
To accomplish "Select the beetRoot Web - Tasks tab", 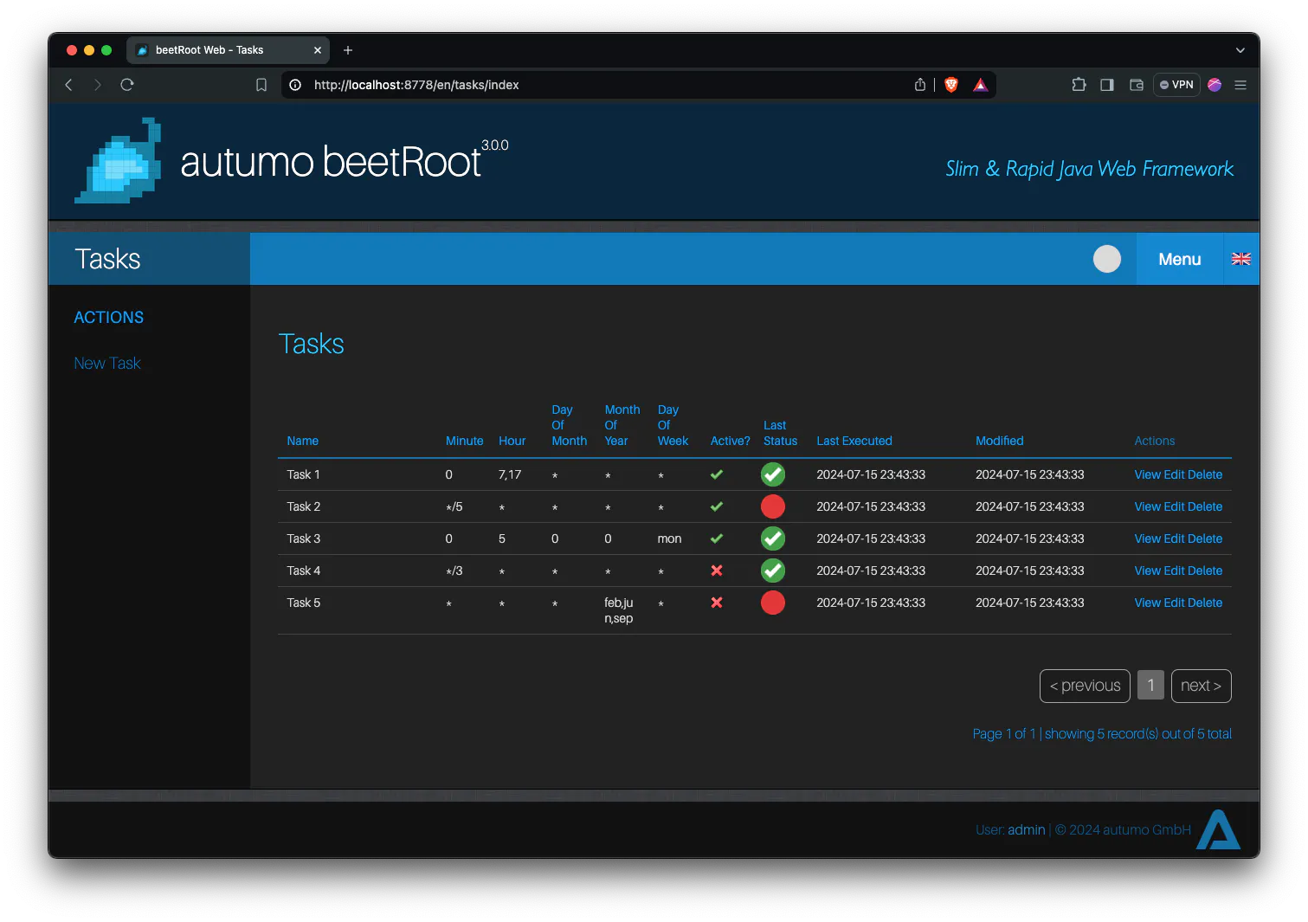I will click(229, 50).
